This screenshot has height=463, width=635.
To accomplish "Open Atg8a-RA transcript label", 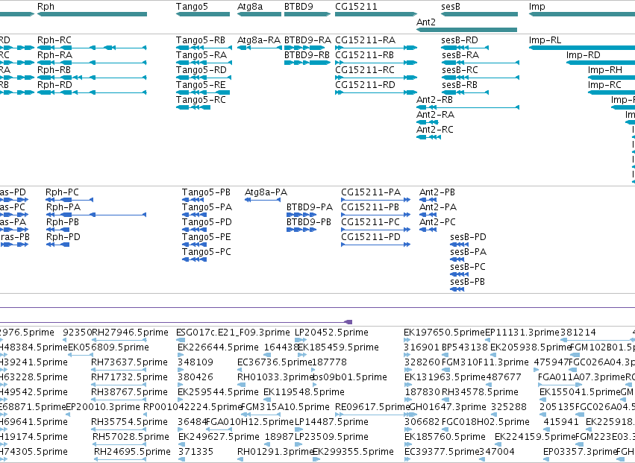I will coord(259,40).
